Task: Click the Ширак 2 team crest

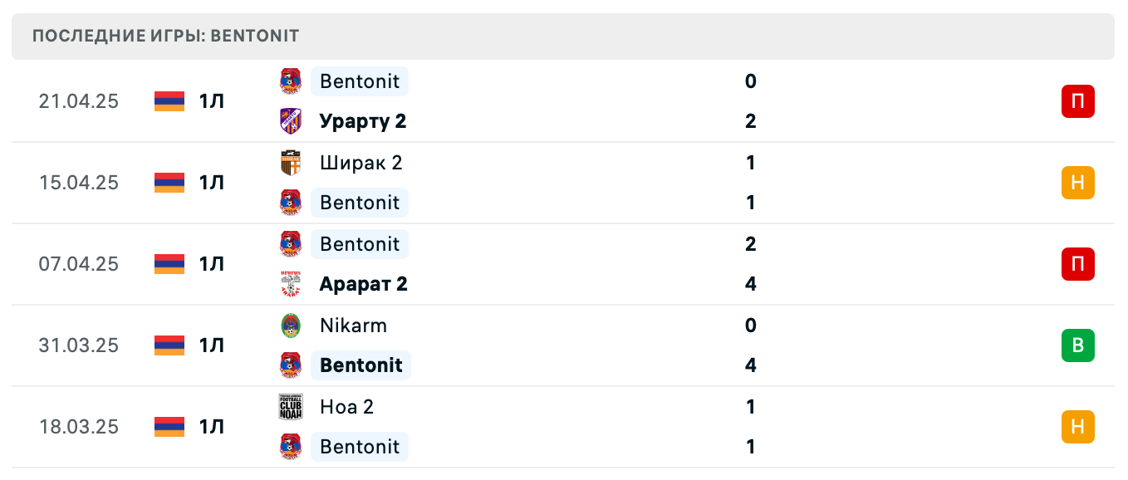Action: click(291, 163)
